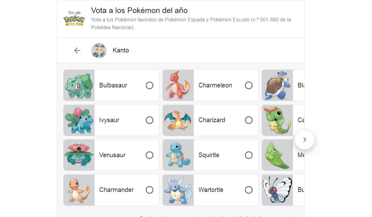
Task: Select Charizard's radio button
Action: click(249, 120)
